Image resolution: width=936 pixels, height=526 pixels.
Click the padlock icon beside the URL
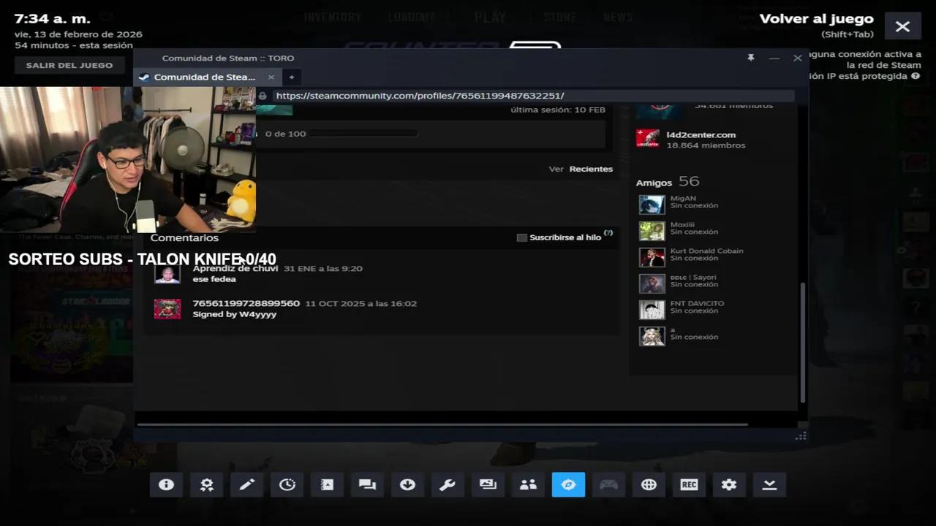pyautogui.click(x=263, y=96)
